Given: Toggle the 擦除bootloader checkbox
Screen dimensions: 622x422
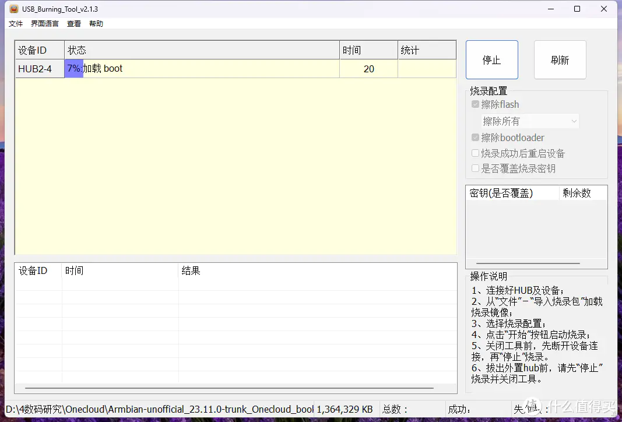Looking at the screenshot, I should tap(475, 138).
